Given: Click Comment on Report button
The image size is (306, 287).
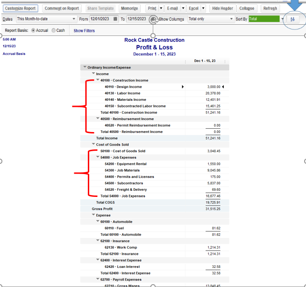Looking at the screenshot, I should [x=62, y=8].
